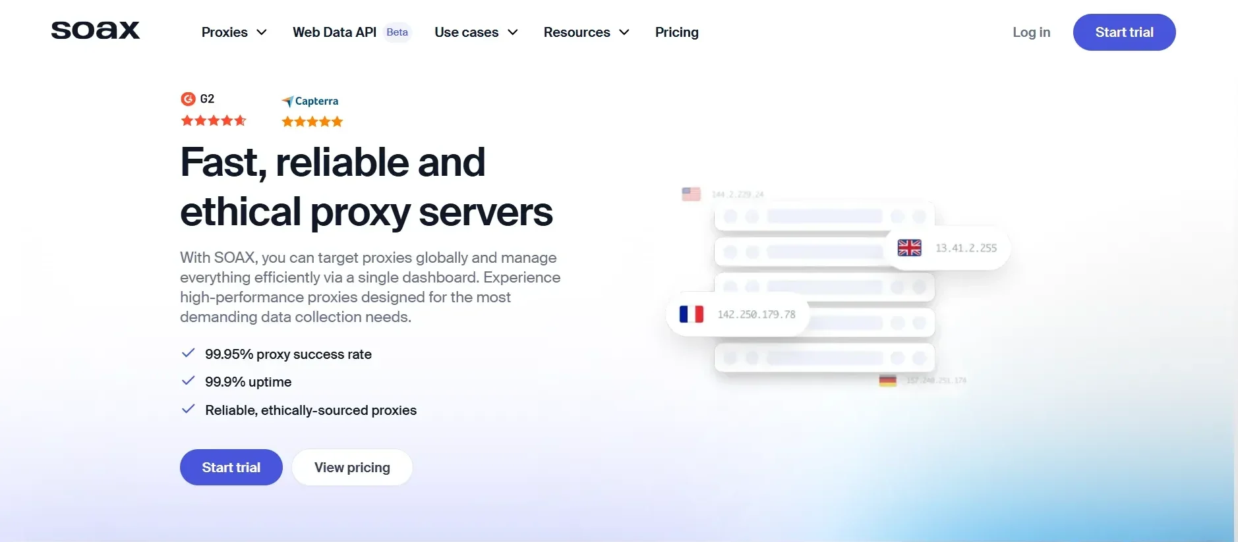Click the Beta badge

pos(397,32)
